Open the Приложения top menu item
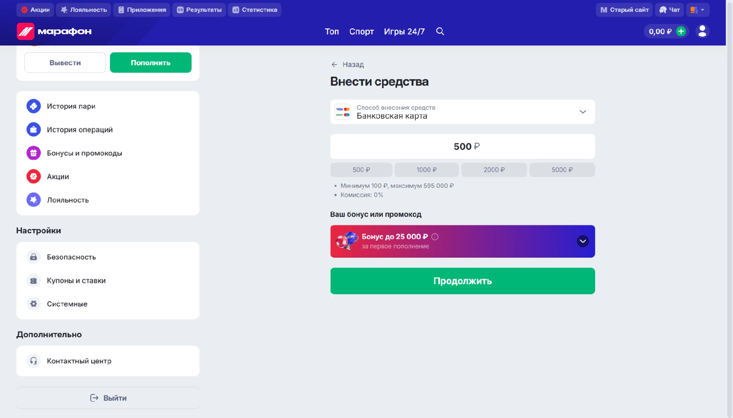This screenshot has height=418, width=733. pyautogui.click(x=142, y=10)
